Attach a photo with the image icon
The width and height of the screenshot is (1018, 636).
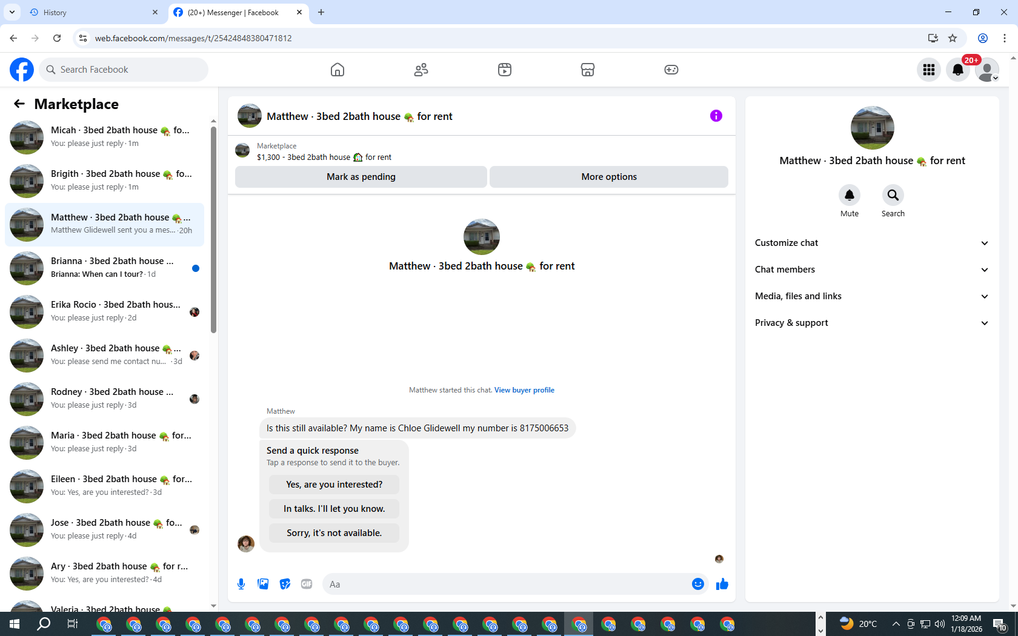click(x=263, y=584)
